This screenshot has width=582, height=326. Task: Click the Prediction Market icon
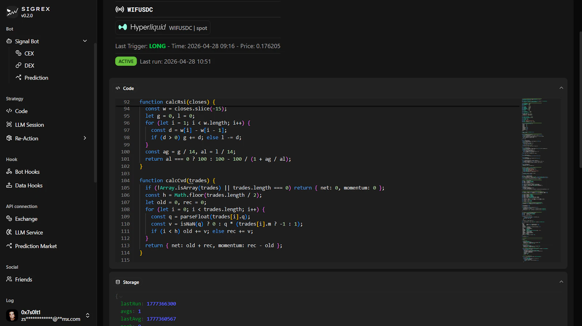click(9, 246)
